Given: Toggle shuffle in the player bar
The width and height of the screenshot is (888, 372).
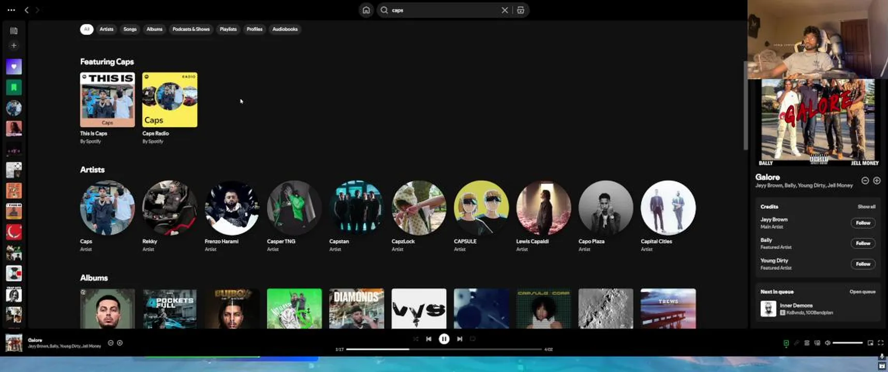Looking at the screenshot, I should (416, 339).
